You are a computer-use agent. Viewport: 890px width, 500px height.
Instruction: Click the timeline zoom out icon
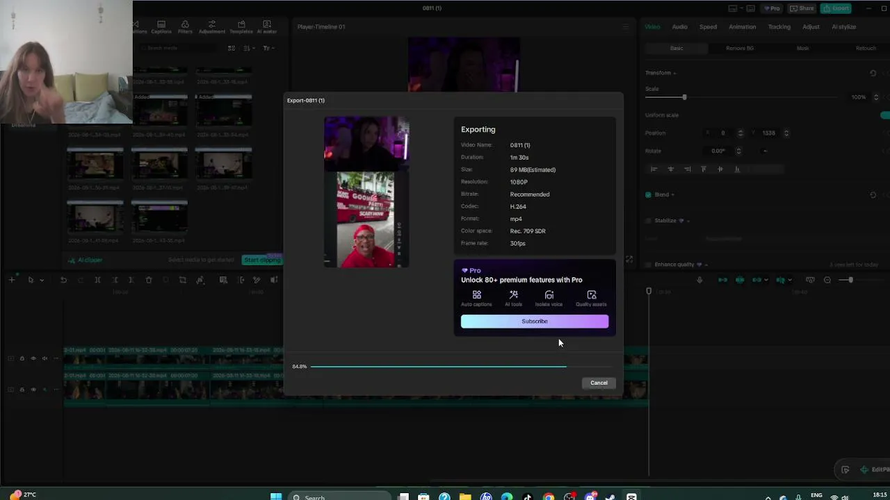(x=827, y=280)
